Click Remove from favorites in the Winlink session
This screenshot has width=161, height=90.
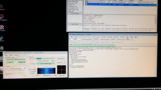pos(117,42)
